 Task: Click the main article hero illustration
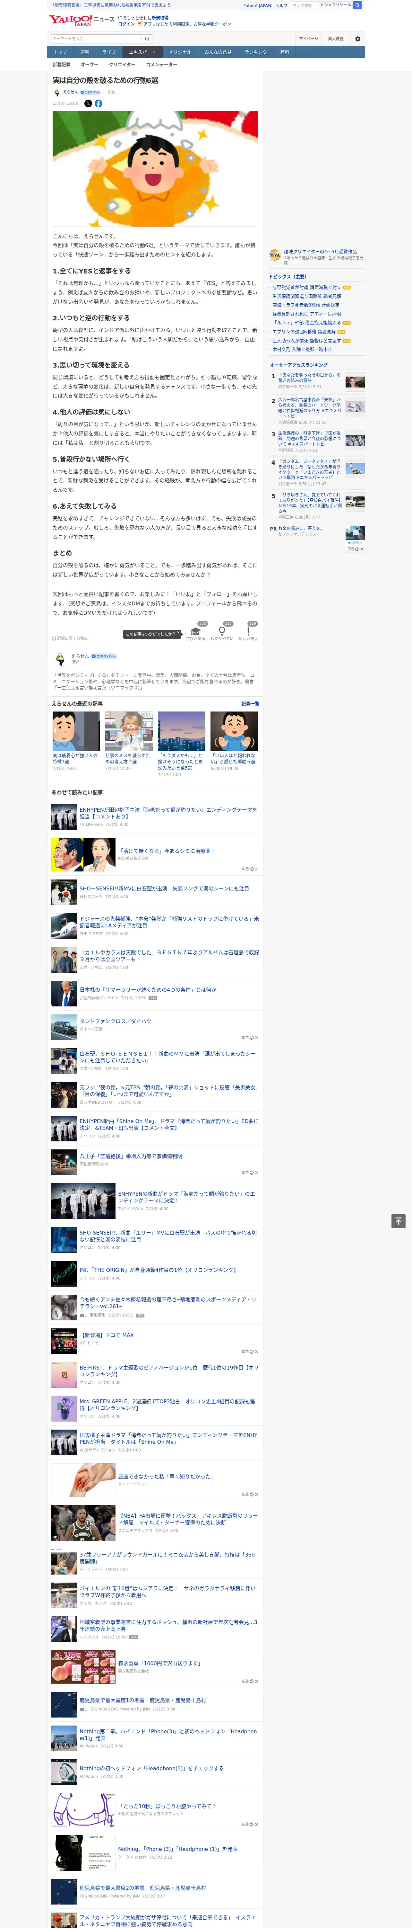tap(155, 169)
